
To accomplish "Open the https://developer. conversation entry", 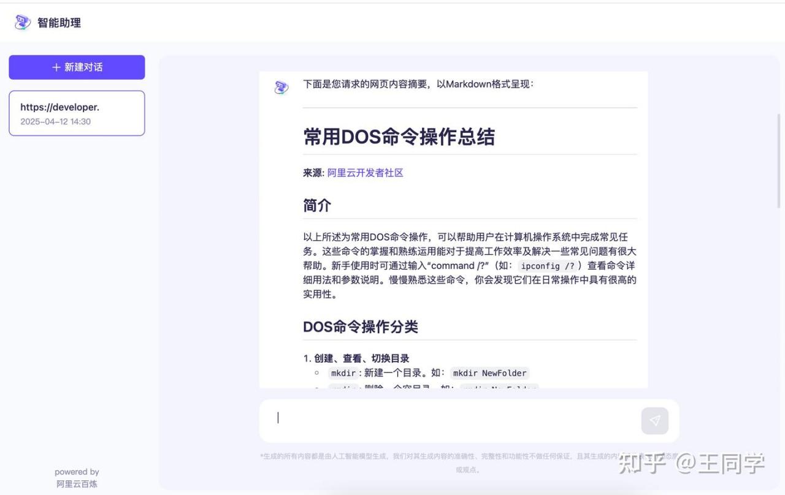I will pos(77,113).
